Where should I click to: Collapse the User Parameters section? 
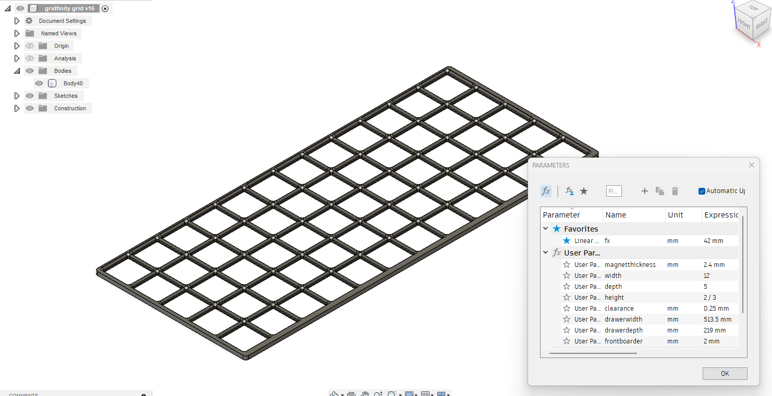click(x=545, y=252)
